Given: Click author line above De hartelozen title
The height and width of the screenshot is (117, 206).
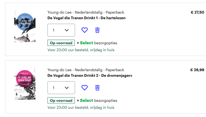Looking at the screenshot, I should [86, 12].
